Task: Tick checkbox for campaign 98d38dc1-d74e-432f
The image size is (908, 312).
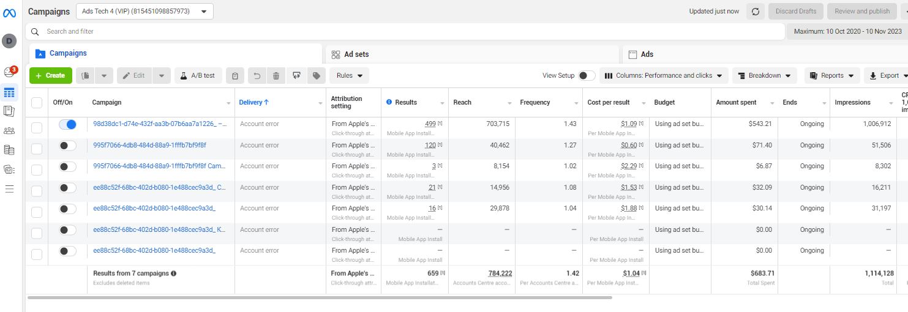Action: (x=37, y=127)
